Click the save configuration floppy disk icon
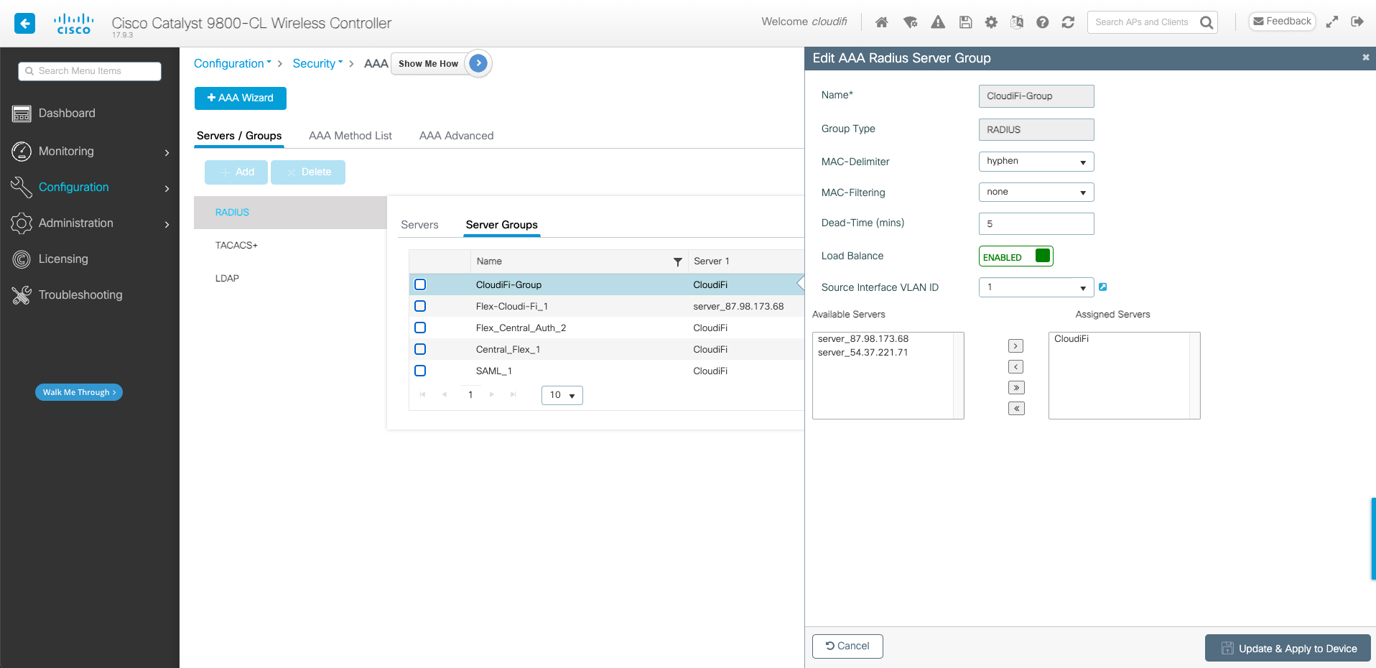The image size is (1376, 668). pyautogui.click(x=965, y=22)
